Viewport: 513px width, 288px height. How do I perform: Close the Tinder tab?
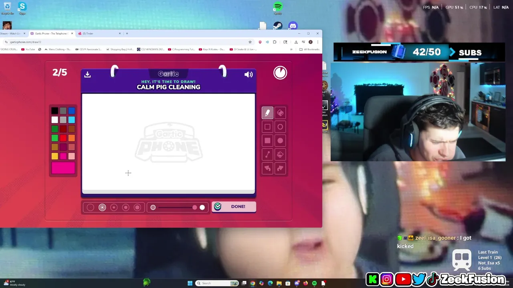[119, 34]
